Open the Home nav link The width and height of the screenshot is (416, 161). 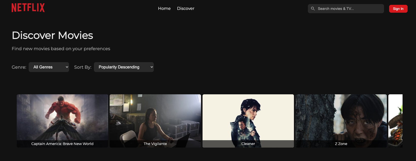164,8
